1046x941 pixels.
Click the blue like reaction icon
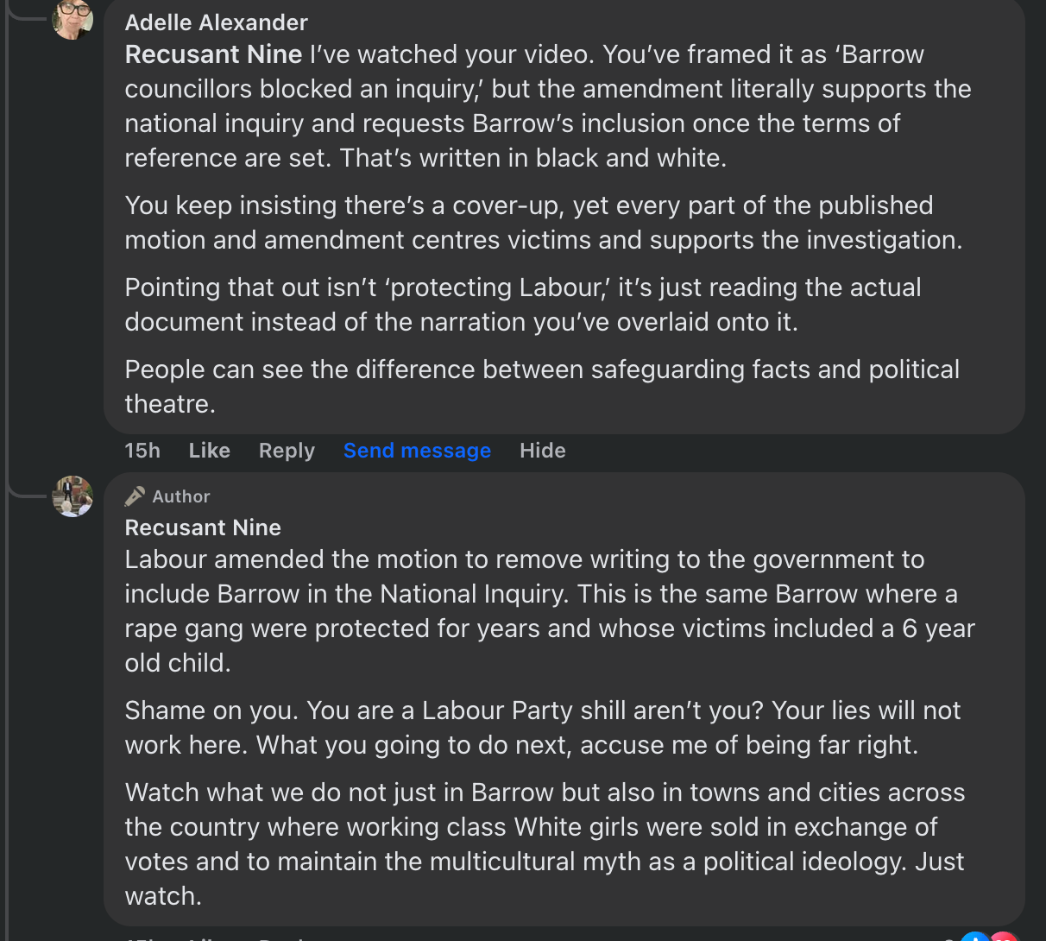[x=974, y=938]
